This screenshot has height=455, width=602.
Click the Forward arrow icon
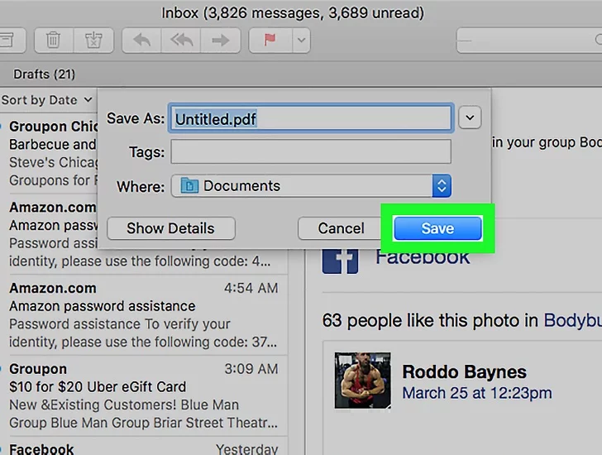point(220,40)
